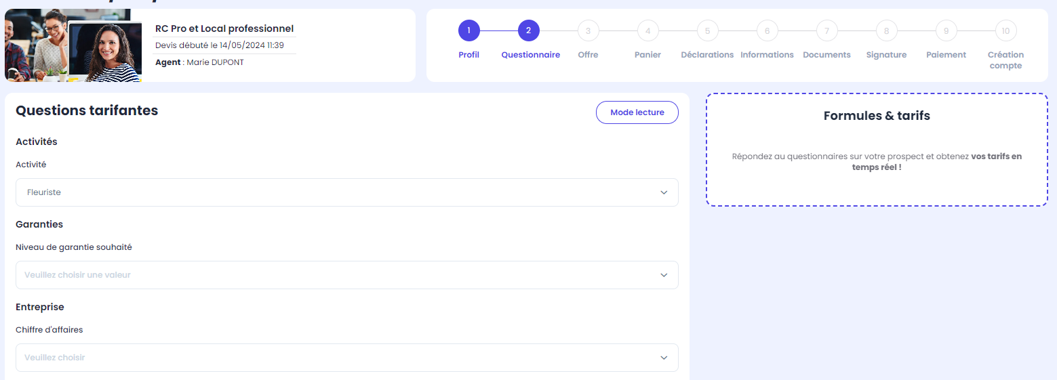Click the Mode lecture button
Image resolution: width=1057 pixels, height=380 pixels.
pyautogui.click(x=637, y=112)
